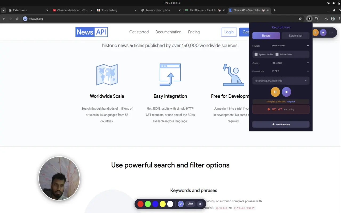Screen dimensions: 341x213
Task: Open a new browser tab with the plus icon
Action: (275, 10)
